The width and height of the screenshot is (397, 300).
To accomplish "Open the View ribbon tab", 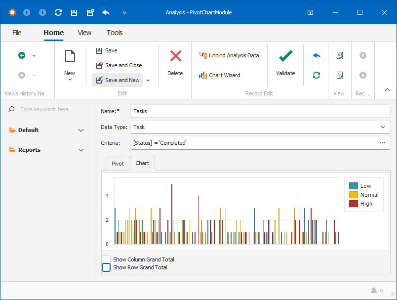I will (84, 33).
